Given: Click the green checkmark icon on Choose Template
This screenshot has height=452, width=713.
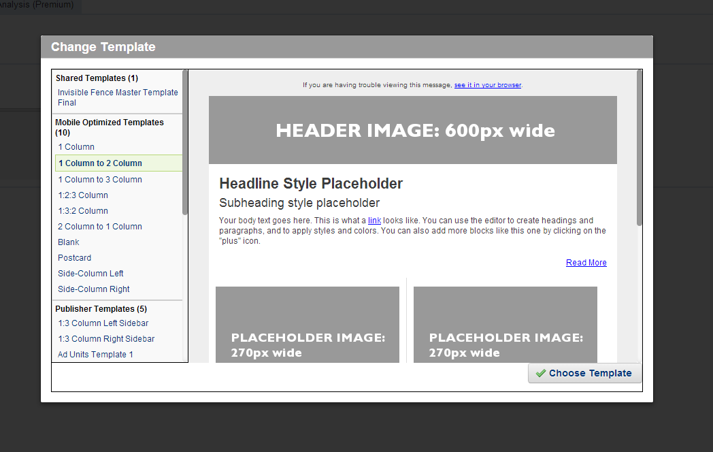Looking at the screenshot, I should [541, 373].
